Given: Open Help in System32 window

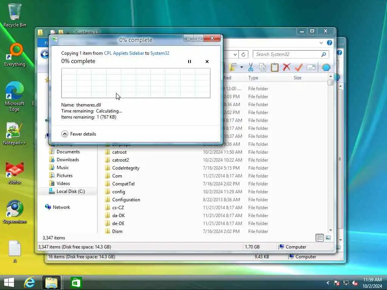Looking at the screenshot, I should 329,43.
